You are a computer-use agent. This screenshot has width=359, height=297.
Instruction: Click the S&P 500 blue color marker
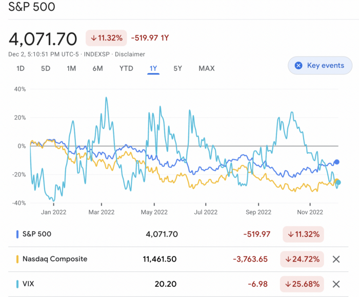click(17, 234)
